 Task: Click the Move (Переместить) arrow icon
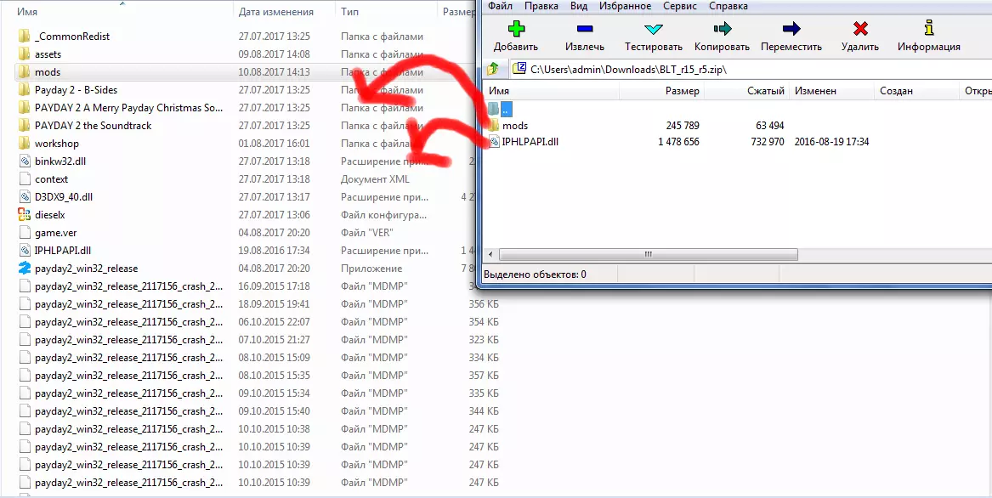coord(791,29)
